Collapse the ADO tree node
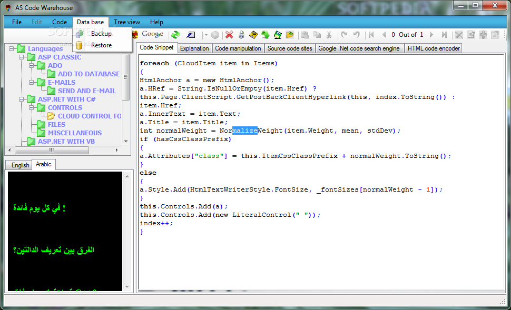The image size is (511, 310). (x=32, y=66)
